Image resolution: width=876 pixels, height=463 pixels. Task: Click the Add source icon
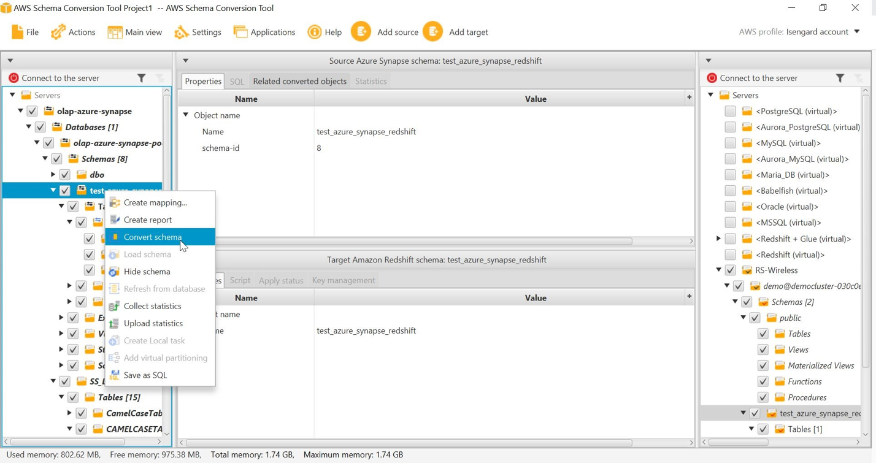coord(361,32)
